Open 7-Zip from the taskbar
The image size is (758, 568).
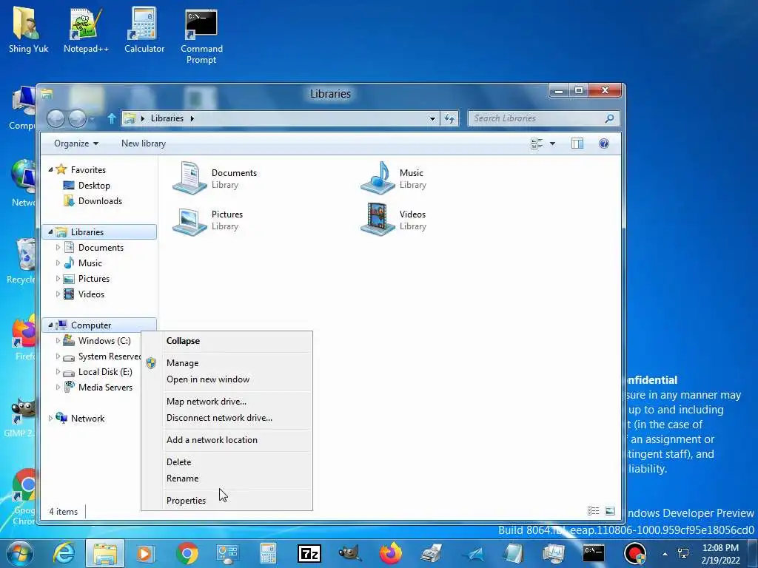tap(309, 553)
